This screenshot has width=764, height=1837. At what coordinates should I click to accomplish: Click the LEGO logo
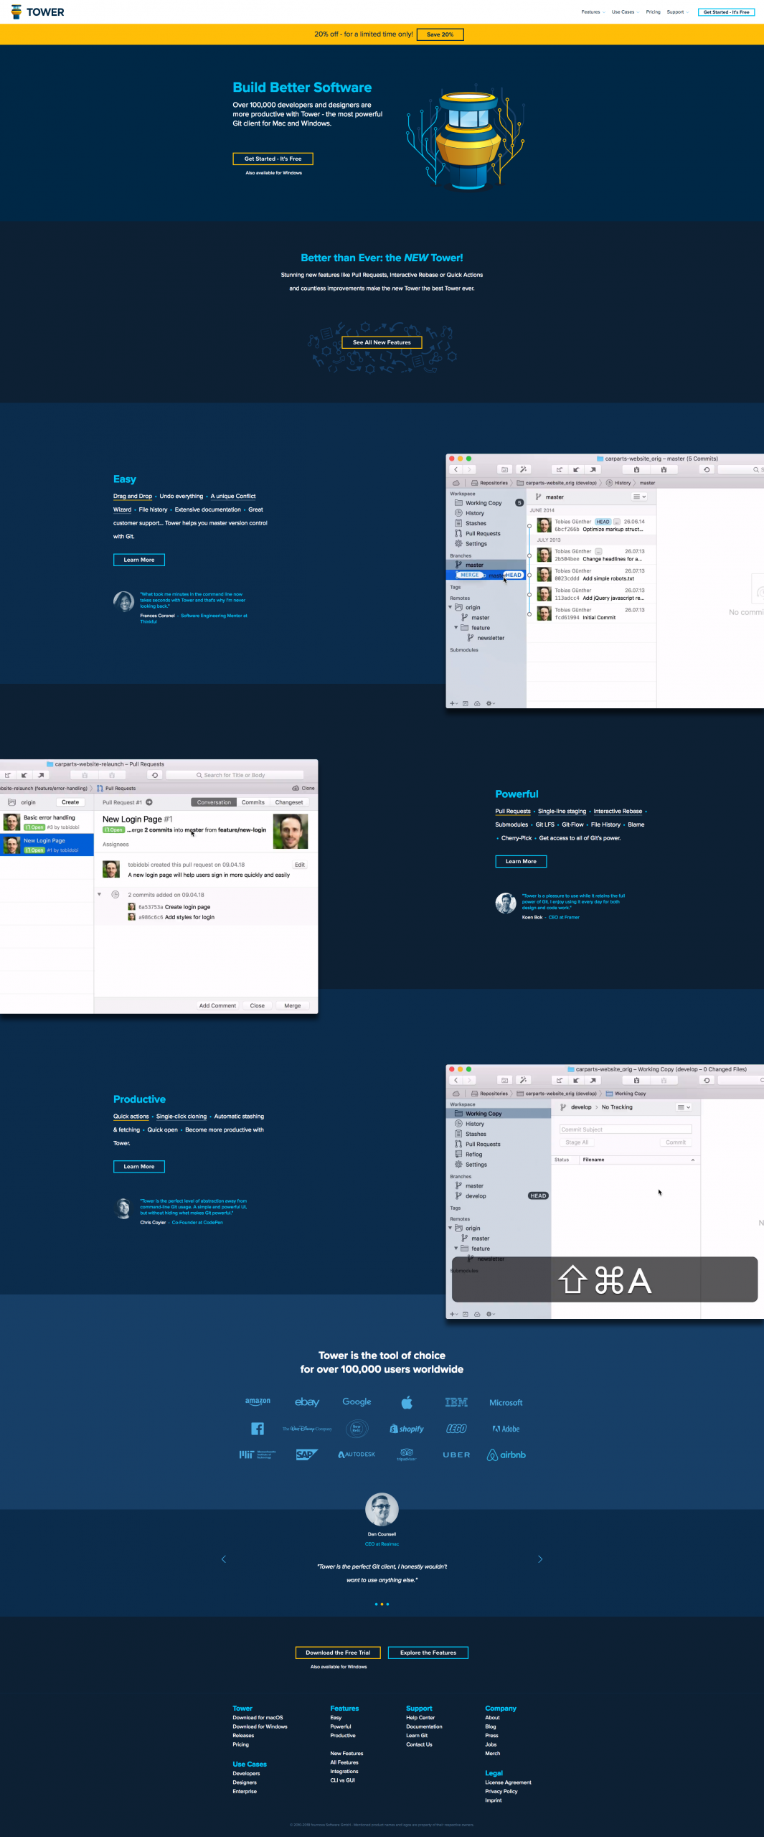click(456, 1429)
